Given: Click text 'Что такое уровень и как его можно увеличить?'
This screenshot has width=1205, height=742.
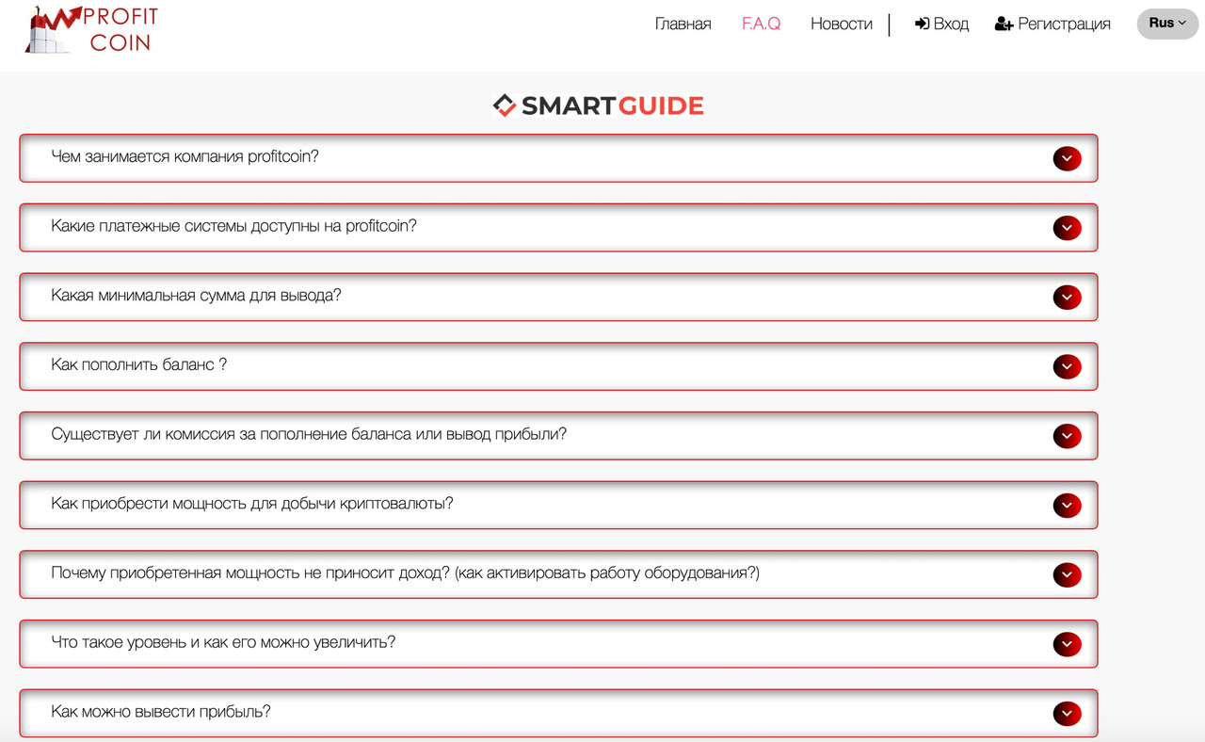Looking at the screenshot, I should (x=223, y=642).
